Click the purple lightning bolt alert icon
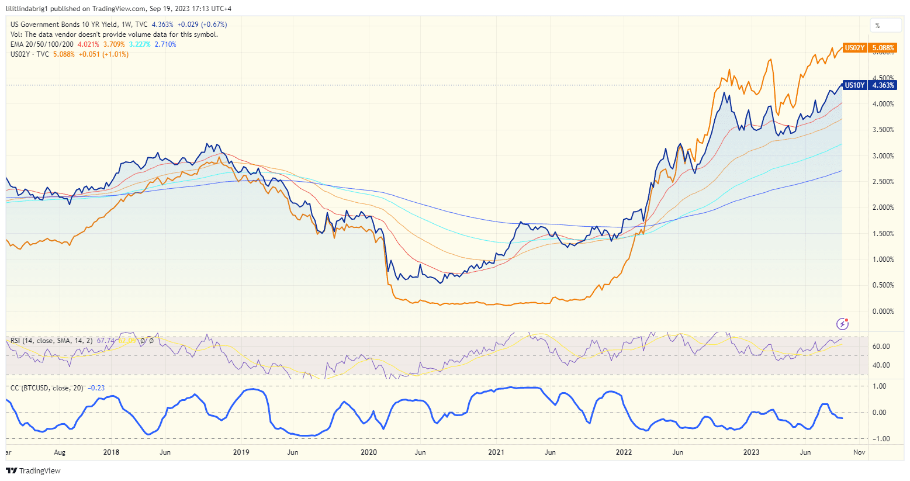The height and width of the screenshot is (481, 910). point(841,324)
